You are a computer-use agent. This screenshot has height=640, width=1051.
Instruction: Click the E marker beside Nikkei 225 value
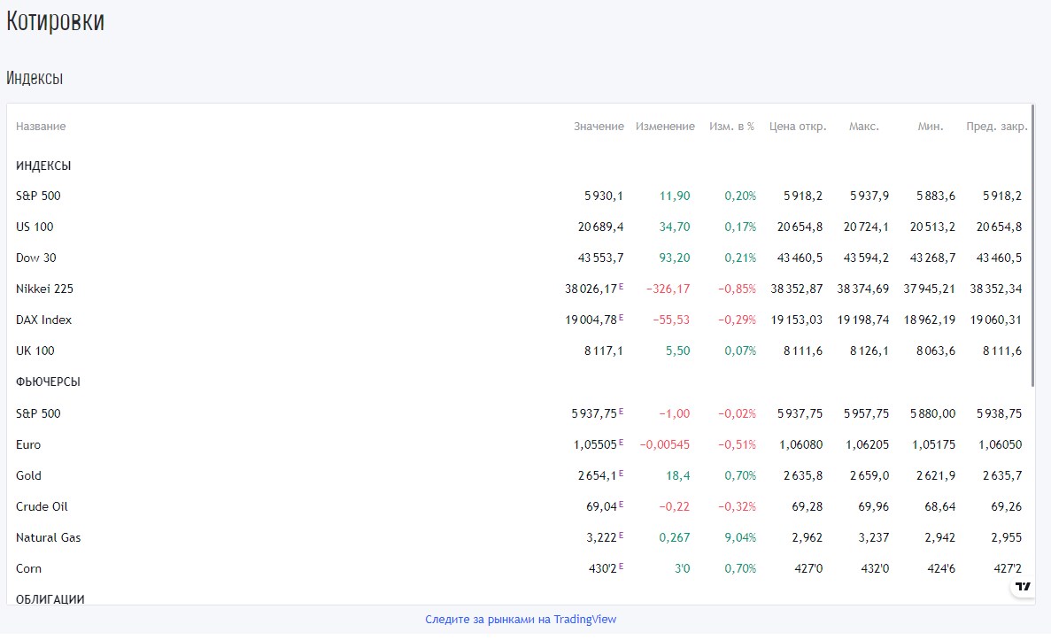[x=621, y=287]
